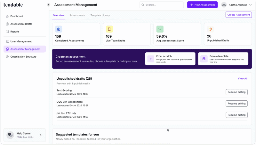Click the Completed Assessments card icon

click(59, 29)
